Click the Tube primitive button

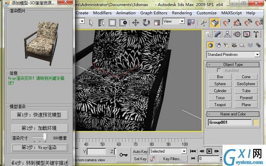click(x=246, y=91)
